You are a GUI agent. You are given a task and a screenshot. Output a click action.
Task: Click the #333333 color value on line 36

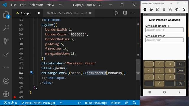point(78,34)
